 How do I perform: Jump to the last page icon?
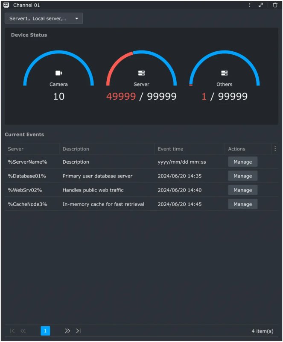[x=79, y=331]
